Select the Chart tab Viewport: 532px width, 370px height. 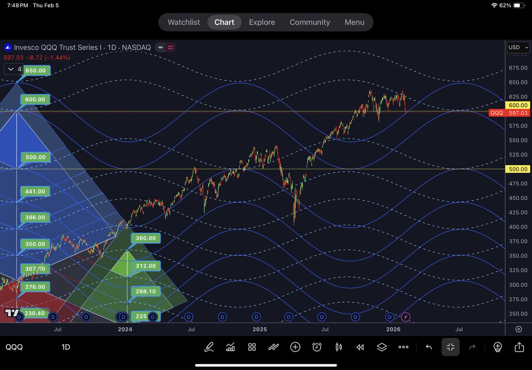coord(224,22)
